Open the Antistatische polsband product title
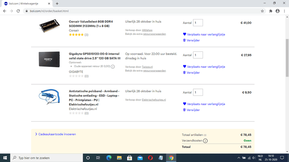 click(94, 98)
